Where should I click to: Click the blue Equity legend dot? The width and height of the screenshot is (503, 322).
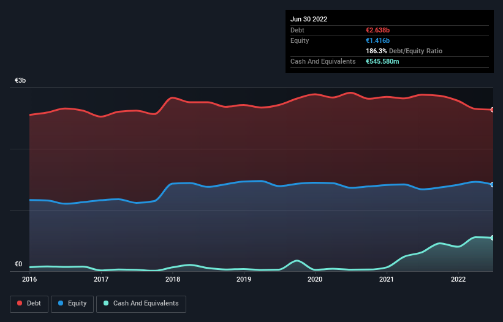point(61,303)
